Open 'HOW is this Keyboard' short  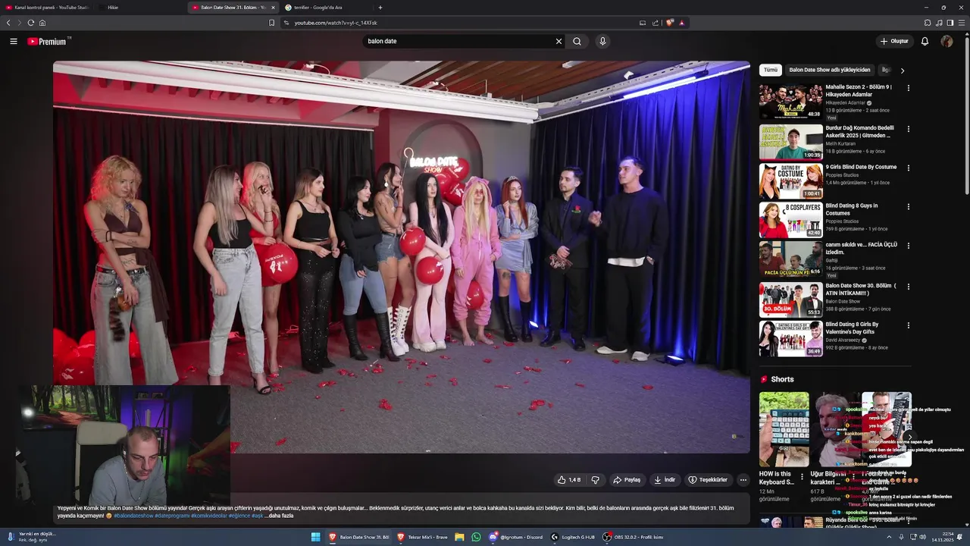click(784, 429)
